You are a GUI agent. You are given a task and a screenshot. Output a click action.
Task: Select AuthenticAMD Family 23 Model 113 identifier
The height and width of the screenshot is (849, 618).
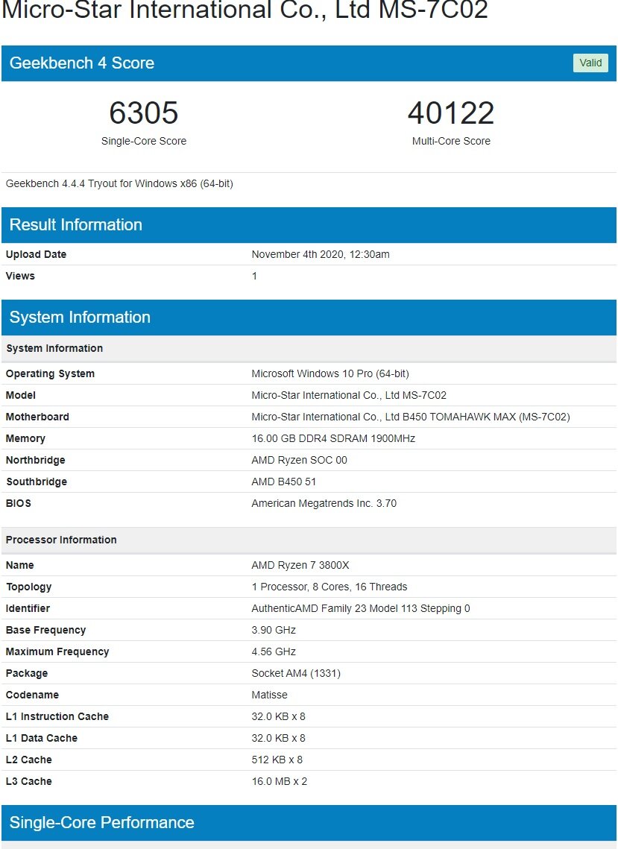(361, 608)
